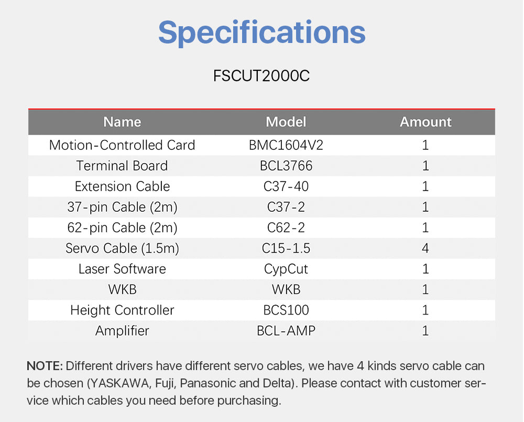Select the 37-pin Cable (2m) name
Image resolution: width=524 pixels, height=422 pixels.
tap(122, 207)
